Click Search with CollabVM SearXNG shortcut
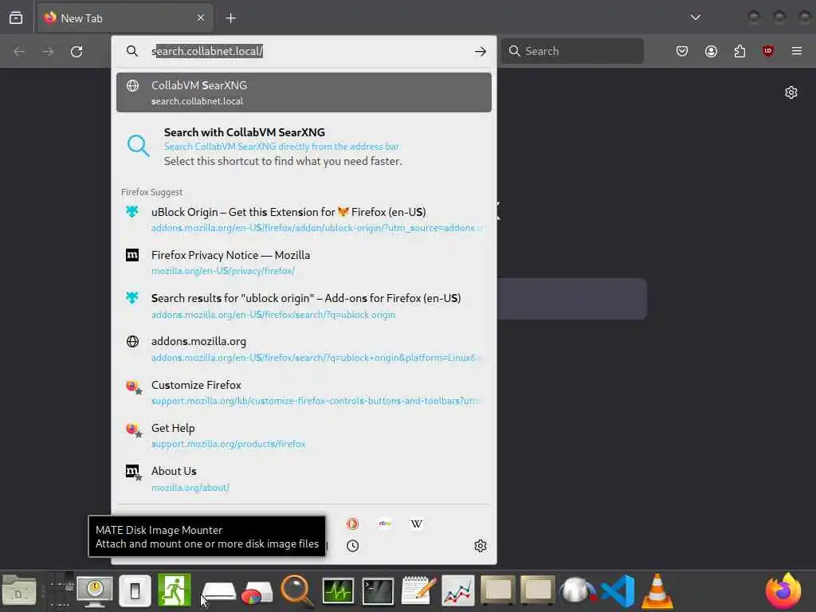Viewport: 816px width, 612px height. pos(304,147)
